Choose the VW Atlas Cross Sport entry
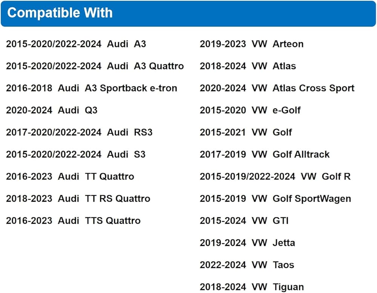The width and height of the screenshot is (377, 293). (x=277, y=88)
